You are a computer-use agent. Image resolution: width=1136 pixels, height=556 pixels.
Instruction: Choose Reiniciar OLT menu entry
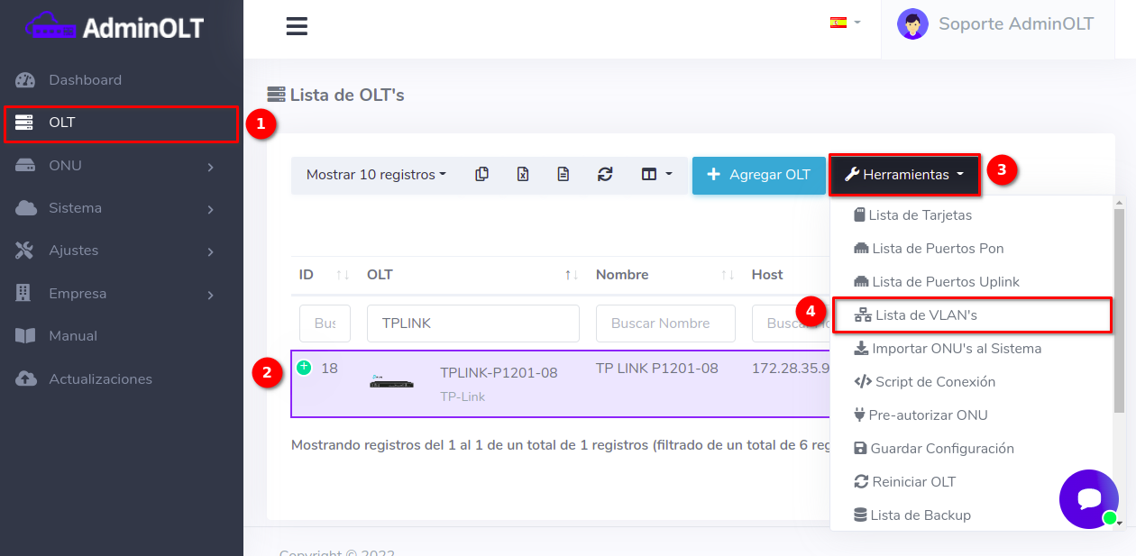(913, 482)
